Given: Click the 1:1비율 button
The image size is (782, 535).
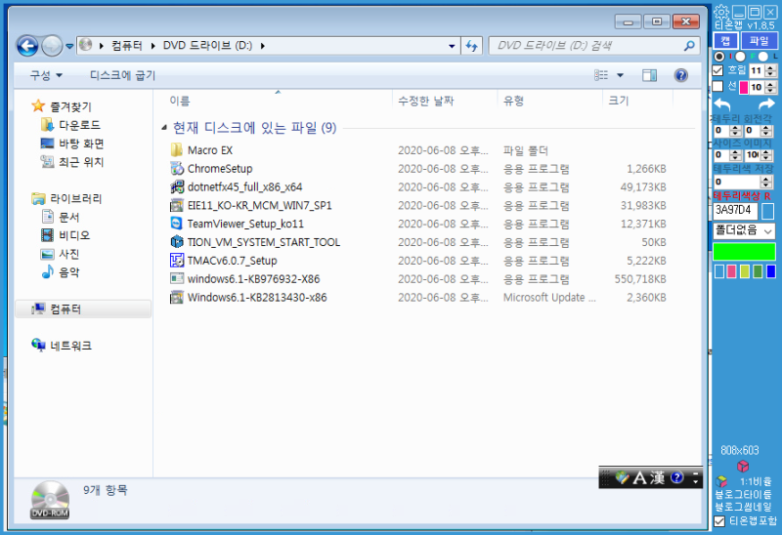Looking at the screenshot, I should pos(755,481).
